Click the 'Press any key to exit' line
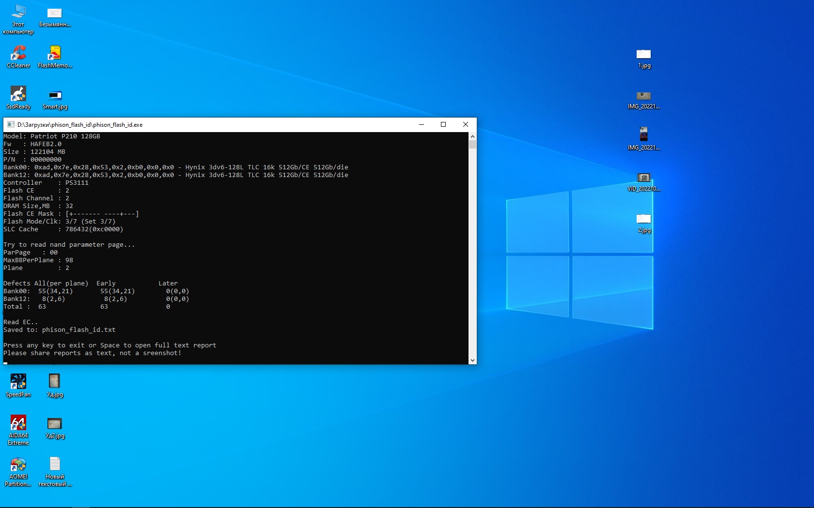 (110, 345)
